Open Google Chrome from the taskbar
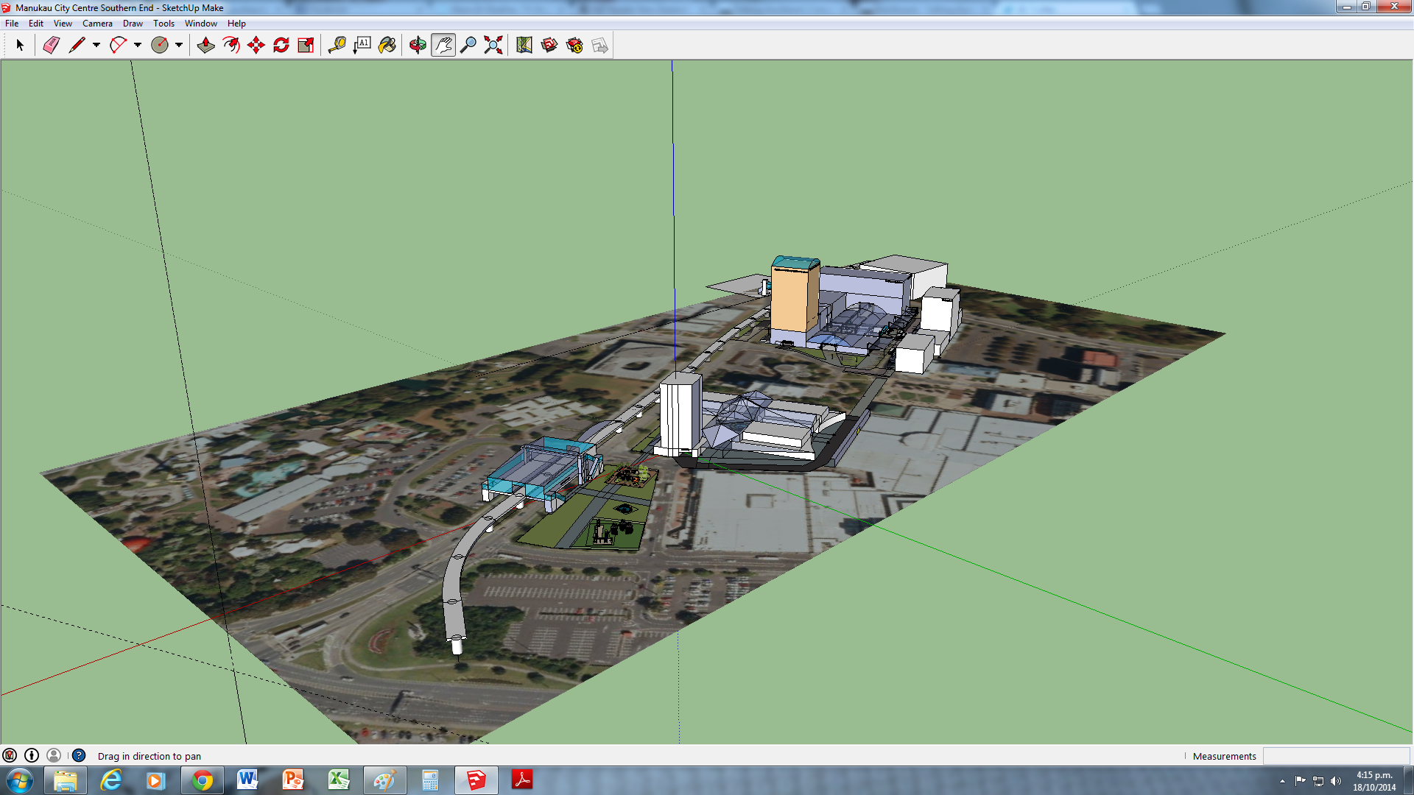 tap(203, 780)
